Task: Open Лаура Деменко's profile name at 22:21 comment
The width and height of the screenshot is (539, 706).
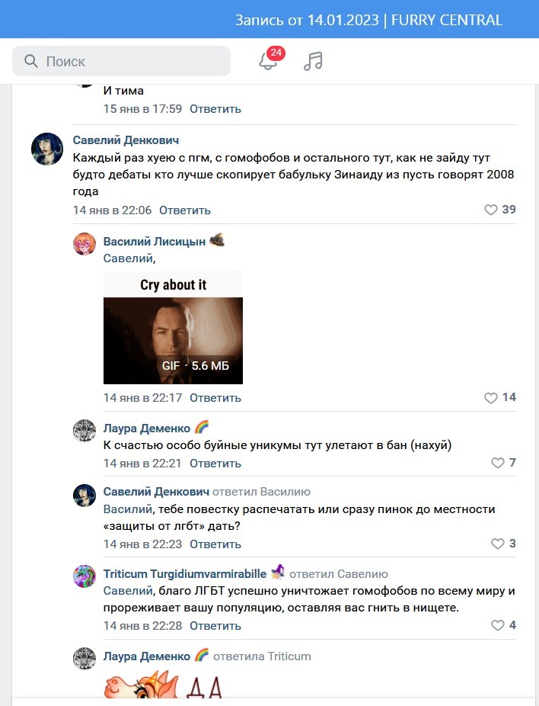Action: tap(147, 428)
